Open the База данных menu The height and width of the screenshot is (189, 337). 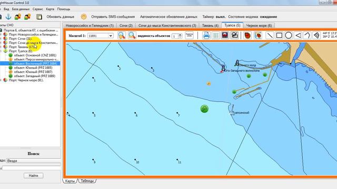(x=21, y=9)
